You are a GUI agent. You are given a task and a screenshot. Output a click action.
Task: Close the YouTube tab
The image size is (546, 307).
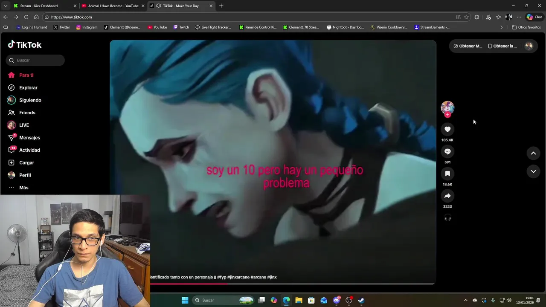143,6
